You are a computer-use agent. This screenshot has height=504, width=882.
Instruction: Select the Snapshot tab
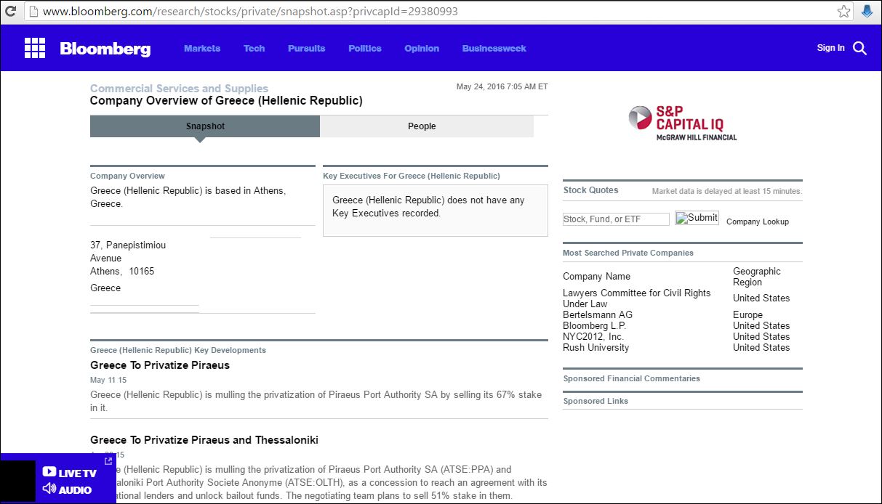pos(205,126)
